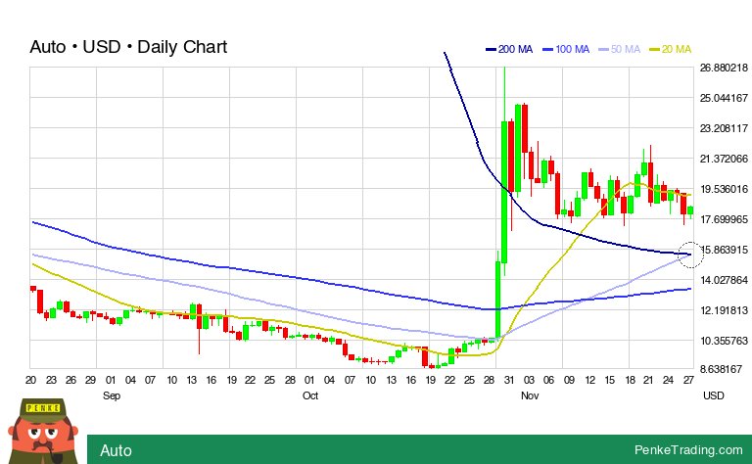The image size is (752, 464).
Task: Click the Auto label in green footer
Action: pyautogui.click(x=116, y=450)
